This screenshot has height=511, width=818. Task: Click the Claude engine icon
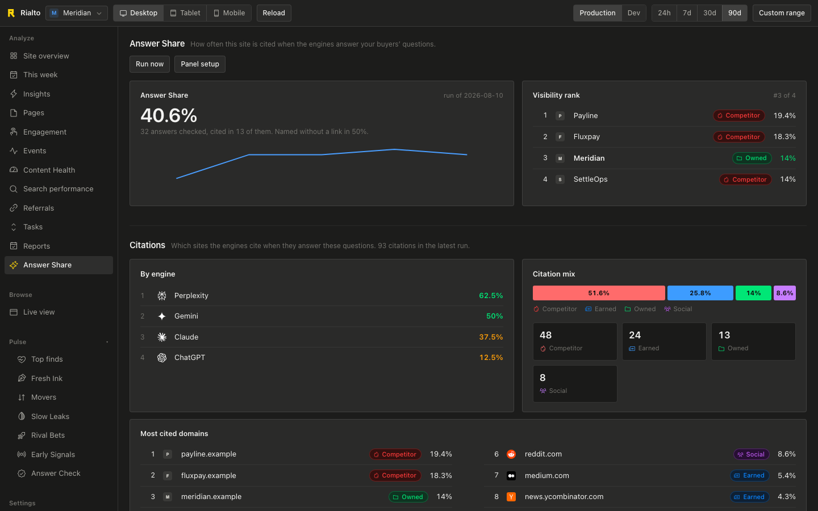tap(162, 337)
